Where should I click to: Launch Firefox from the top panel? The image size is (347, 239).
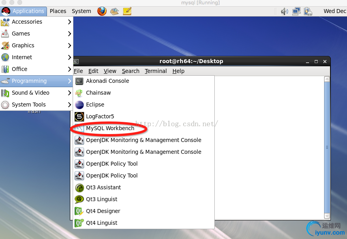[102, 11]
